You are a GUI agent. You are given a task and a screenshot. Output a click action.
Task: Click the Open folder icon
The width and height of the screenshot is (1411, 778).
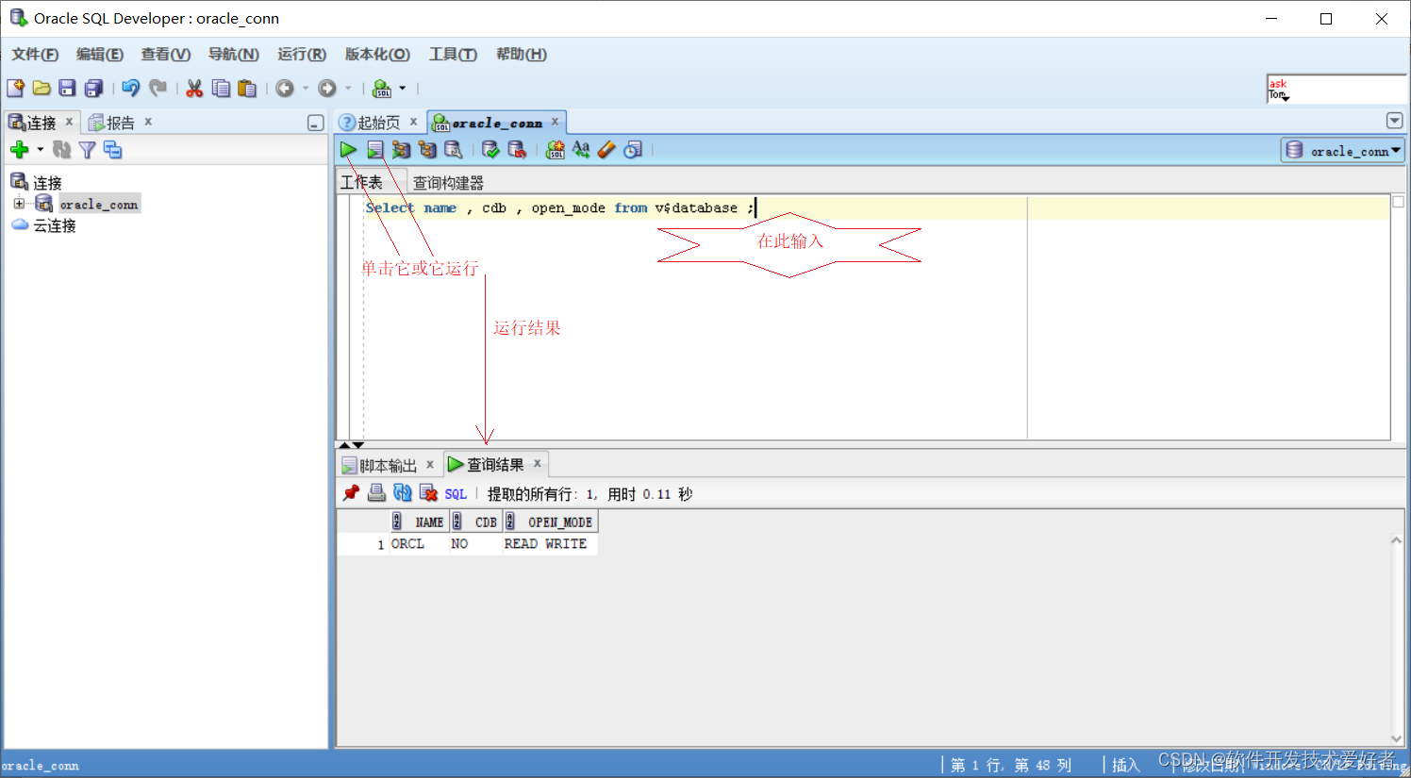pos(41,88)
